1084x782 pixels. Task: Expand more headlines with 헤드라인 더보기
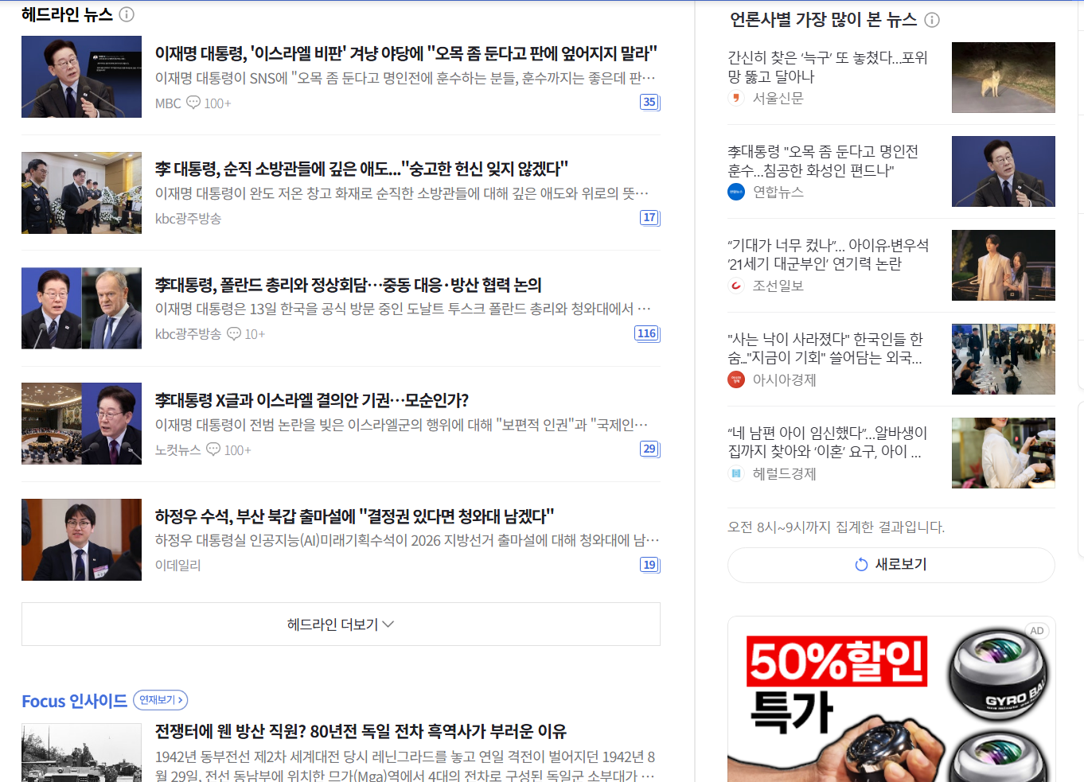[x=341, y=624]
